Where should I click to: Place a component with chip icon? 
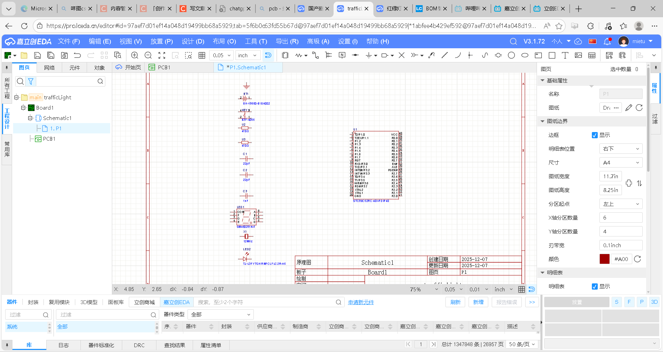(x=285, y=55)
